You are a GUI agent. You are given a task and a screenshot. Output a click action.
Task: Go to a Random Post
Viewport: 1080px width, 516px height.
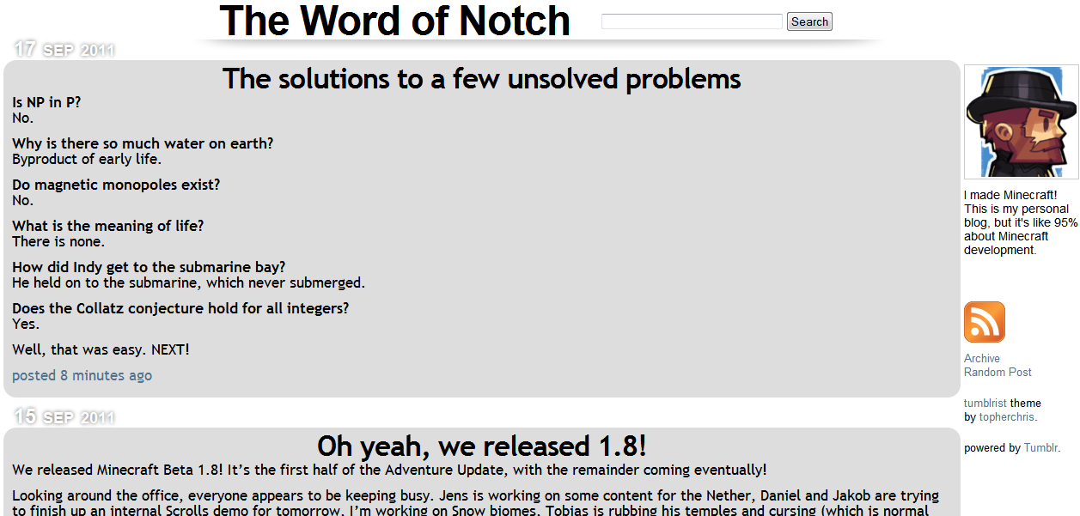pyautogui.click(x=998, y=372)
